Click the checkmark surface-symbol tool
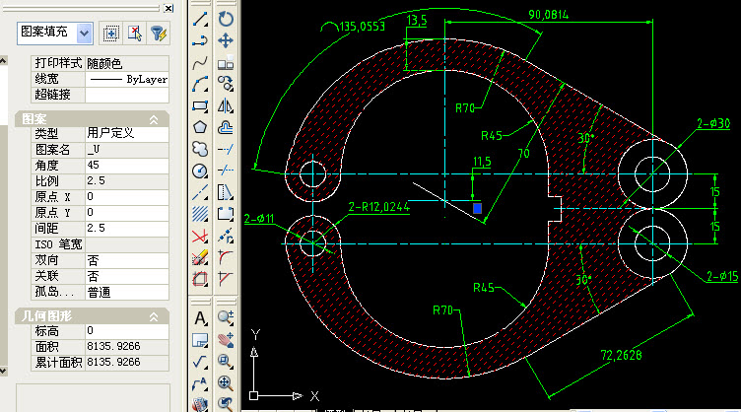This screenshot has width=741, height=412. 200,362
